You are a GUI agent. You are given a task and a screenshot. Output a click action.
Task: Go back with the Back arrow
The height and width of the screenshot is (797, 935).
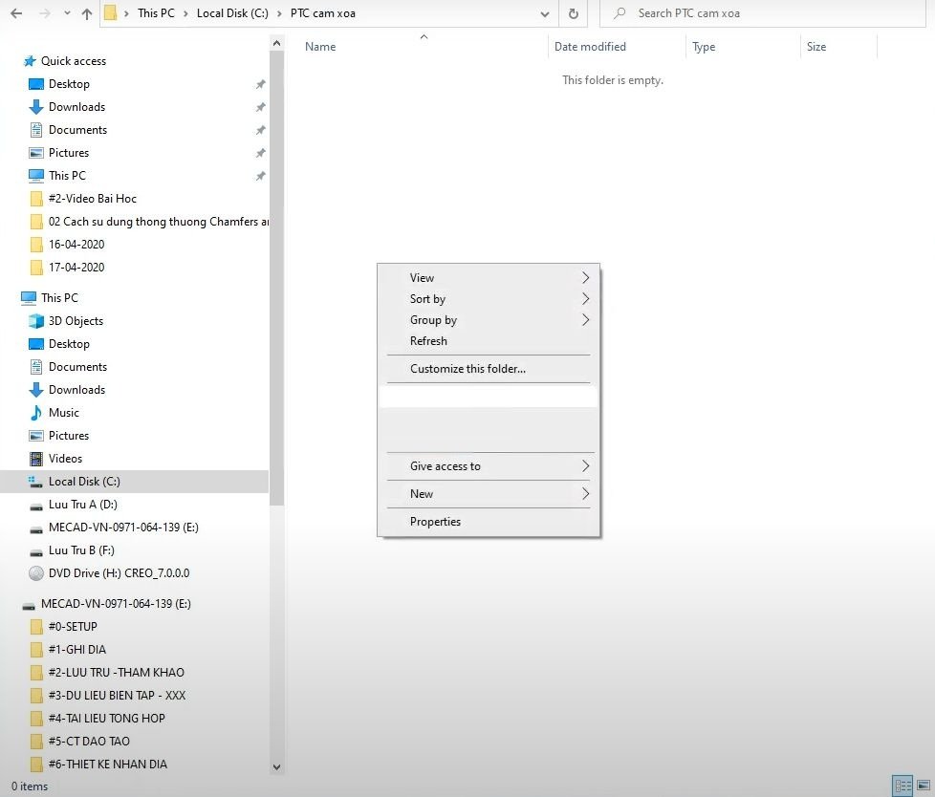pos(16,13)
